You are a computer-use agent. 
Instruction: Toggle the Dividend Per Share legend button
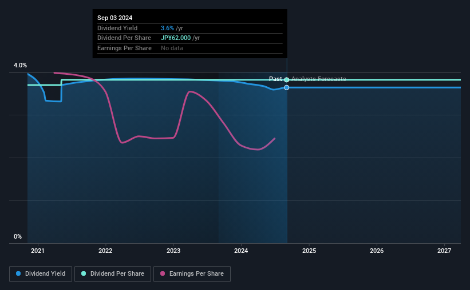pyautogui.click(x=113, y=274)
